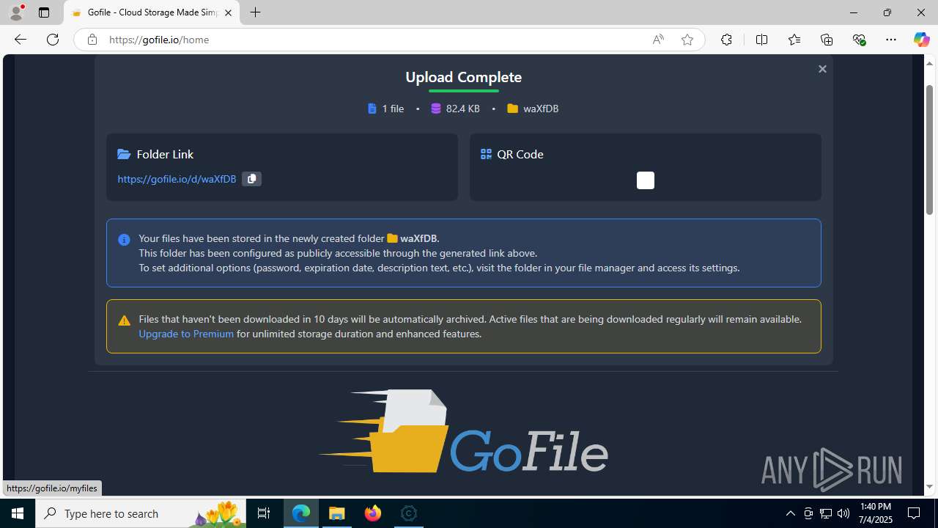Open File Explorer from taskbar

337,513
